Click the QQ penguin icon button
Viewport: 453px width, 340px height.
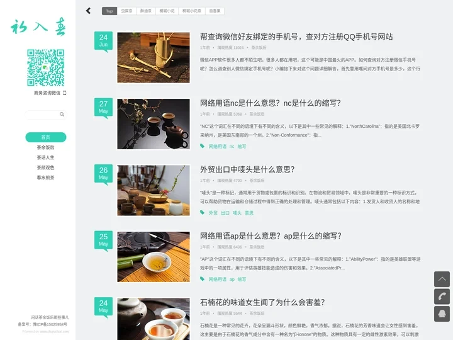pyautogui.click(x=442, y=314)
